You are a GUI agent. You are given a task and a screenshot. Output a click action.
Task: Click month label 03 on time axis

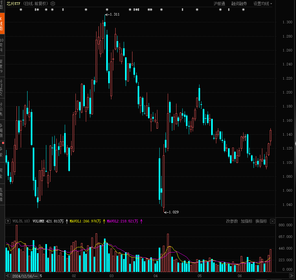click(111, 276)
